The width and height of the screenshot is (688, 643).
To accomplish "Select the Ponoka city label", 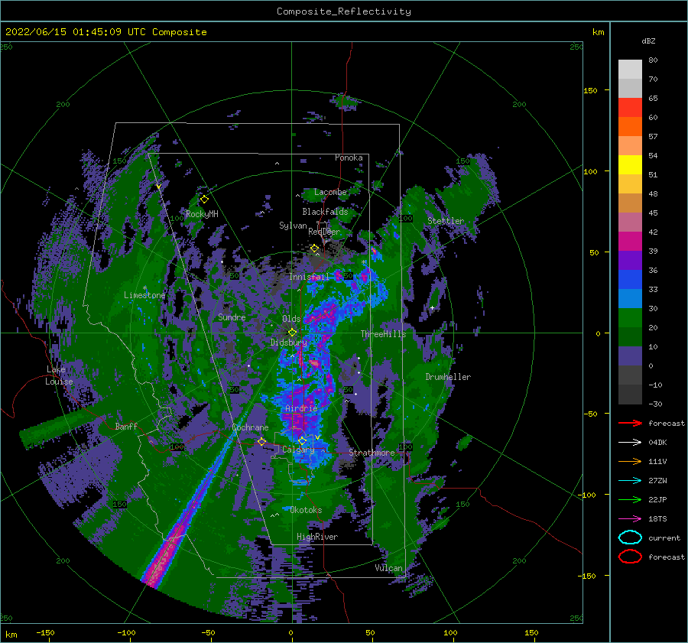I will tap(349, 158).
